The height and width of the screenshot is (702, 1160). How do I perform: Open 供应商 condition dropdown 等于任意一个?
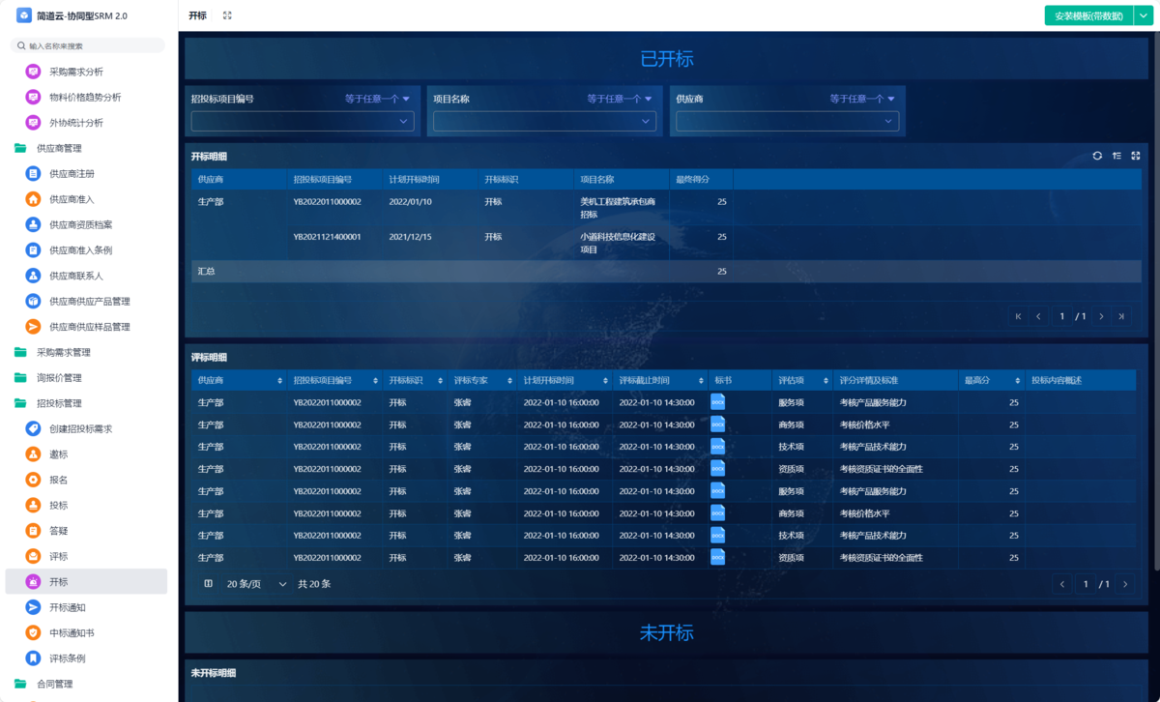tap(862, 99)
